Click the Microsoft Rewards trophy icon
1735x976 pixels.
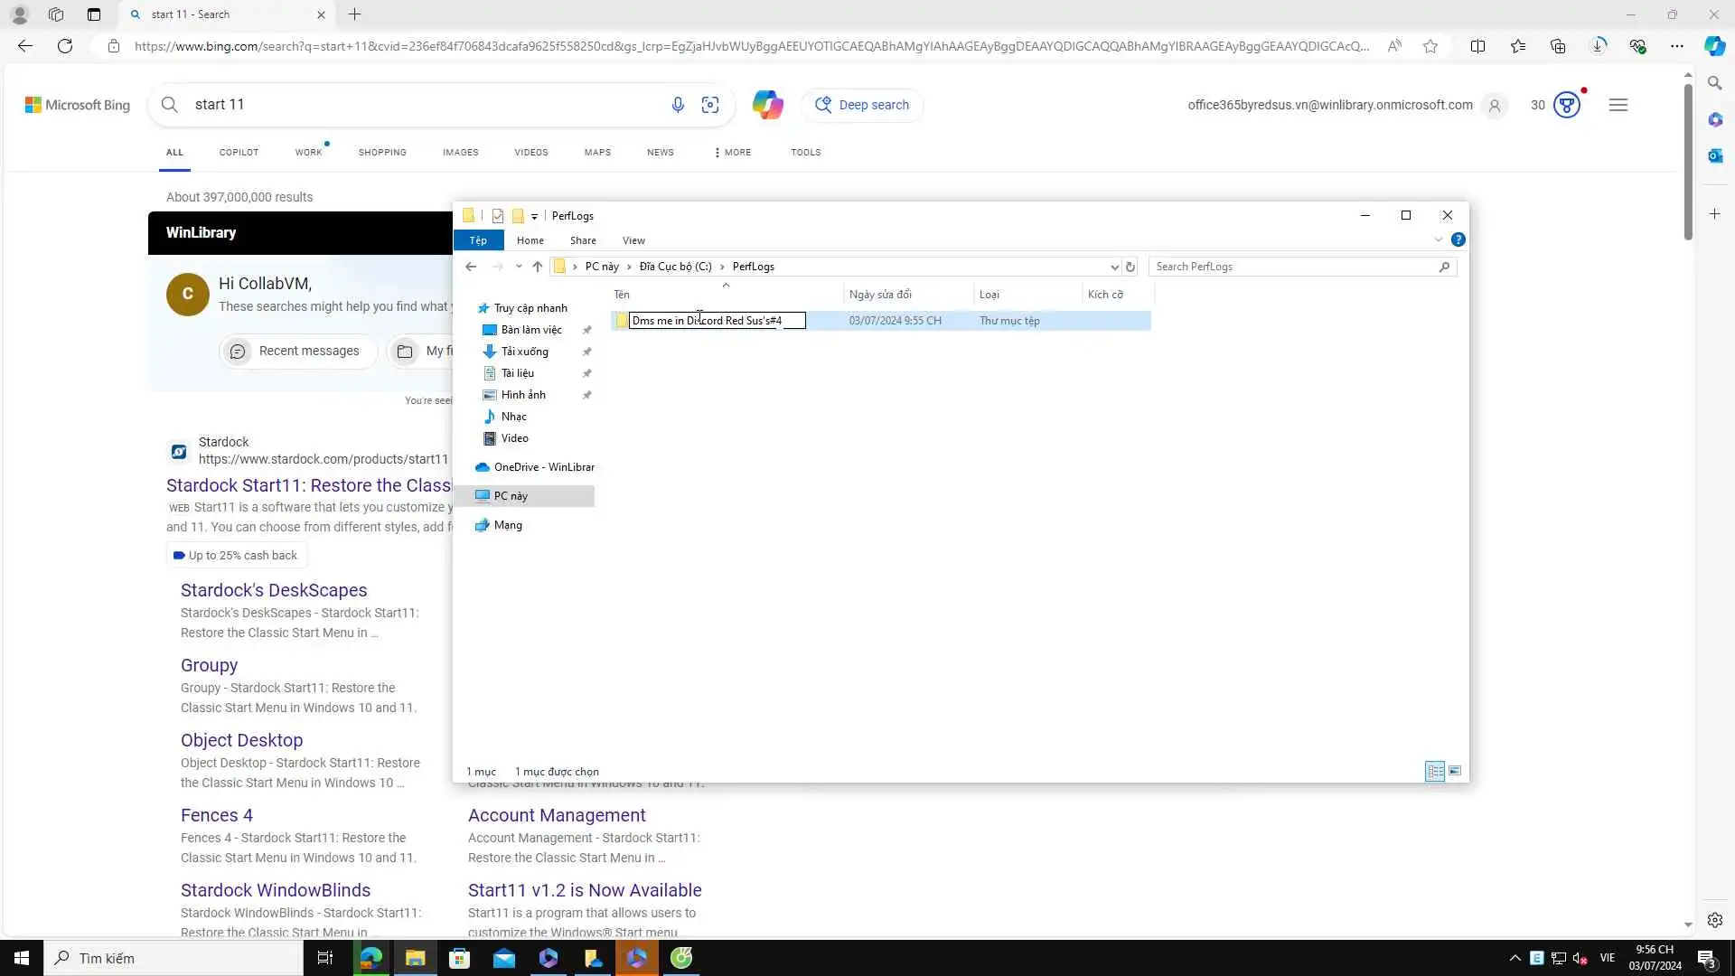point(1567,105)
